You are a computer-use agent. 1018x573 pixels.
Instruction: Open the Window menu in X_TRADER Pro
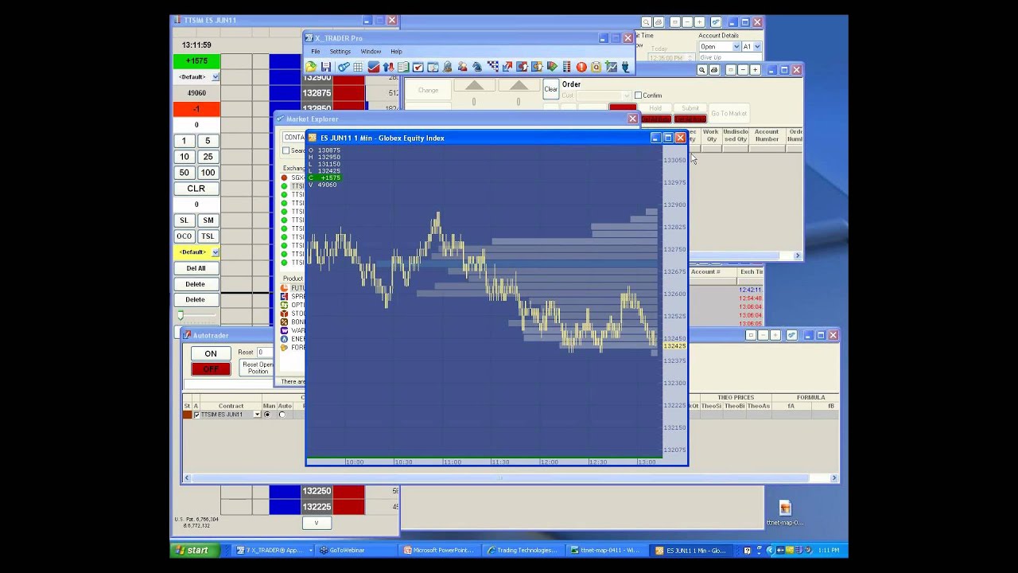click(x=371, y=52)
